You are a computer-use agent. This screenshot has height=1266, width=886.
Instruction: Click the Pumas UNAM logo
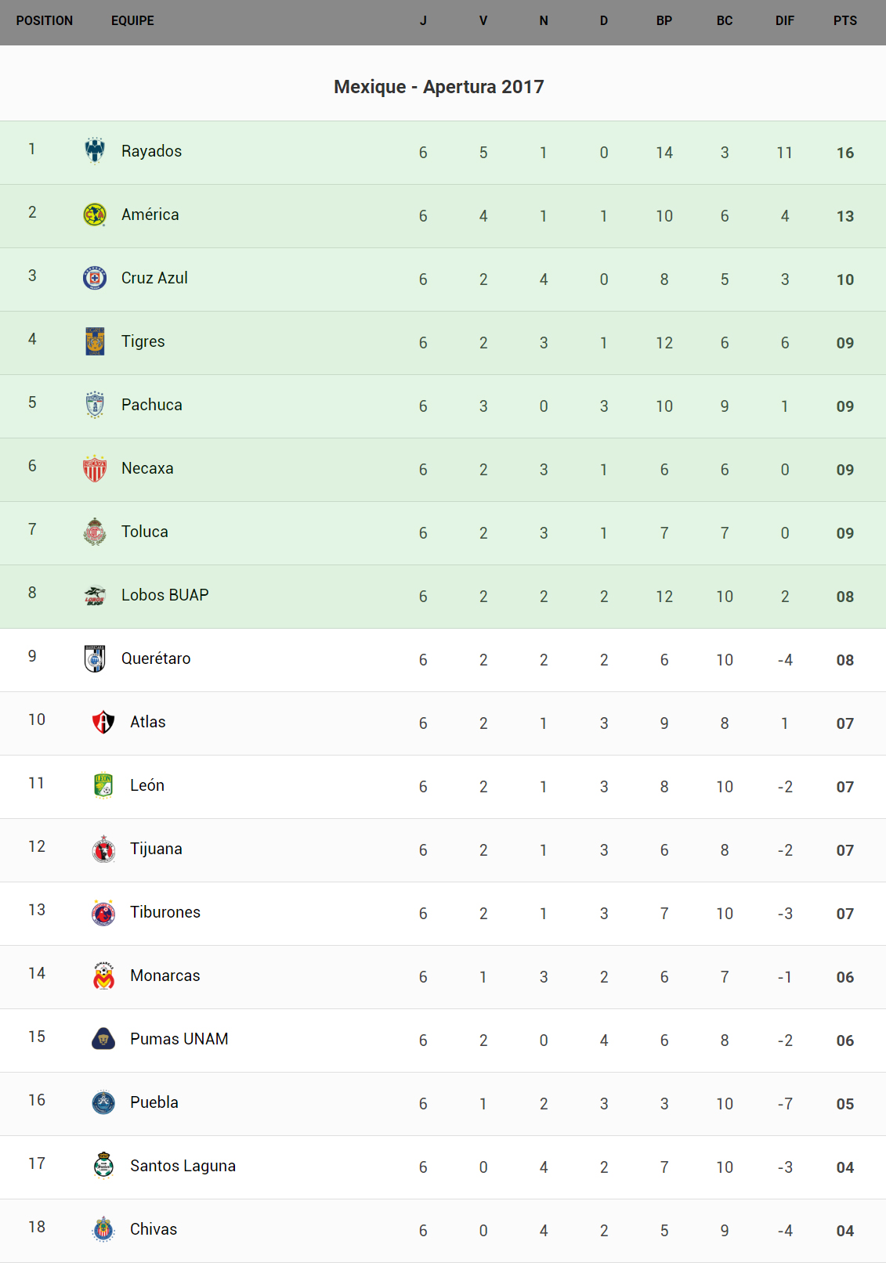point(103,1039)
